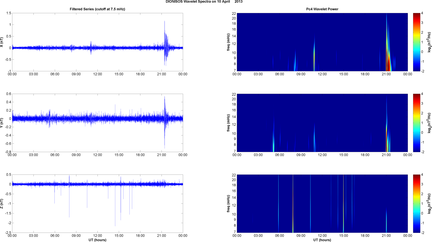This screenshot has width=432, height=242.
Task: Click the X component filtered time series plot
Action: coord(97,42)
